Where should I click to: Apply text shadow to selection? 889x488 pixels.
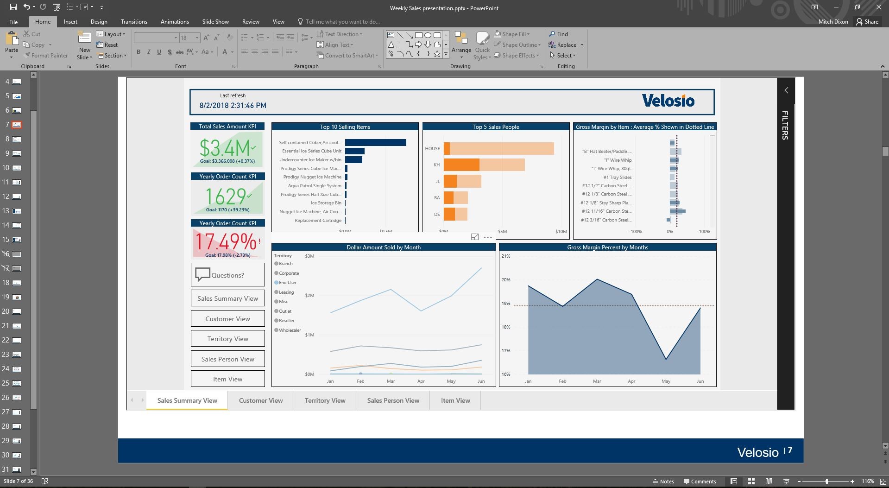169,52
